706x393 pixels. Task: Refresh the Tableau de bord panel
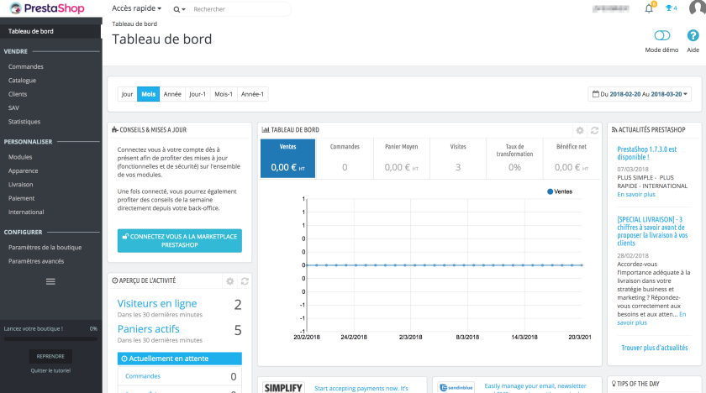pos(594,130)
